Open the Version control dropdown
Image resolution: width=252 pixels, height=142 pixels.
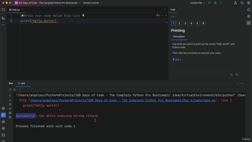point(92,3)
